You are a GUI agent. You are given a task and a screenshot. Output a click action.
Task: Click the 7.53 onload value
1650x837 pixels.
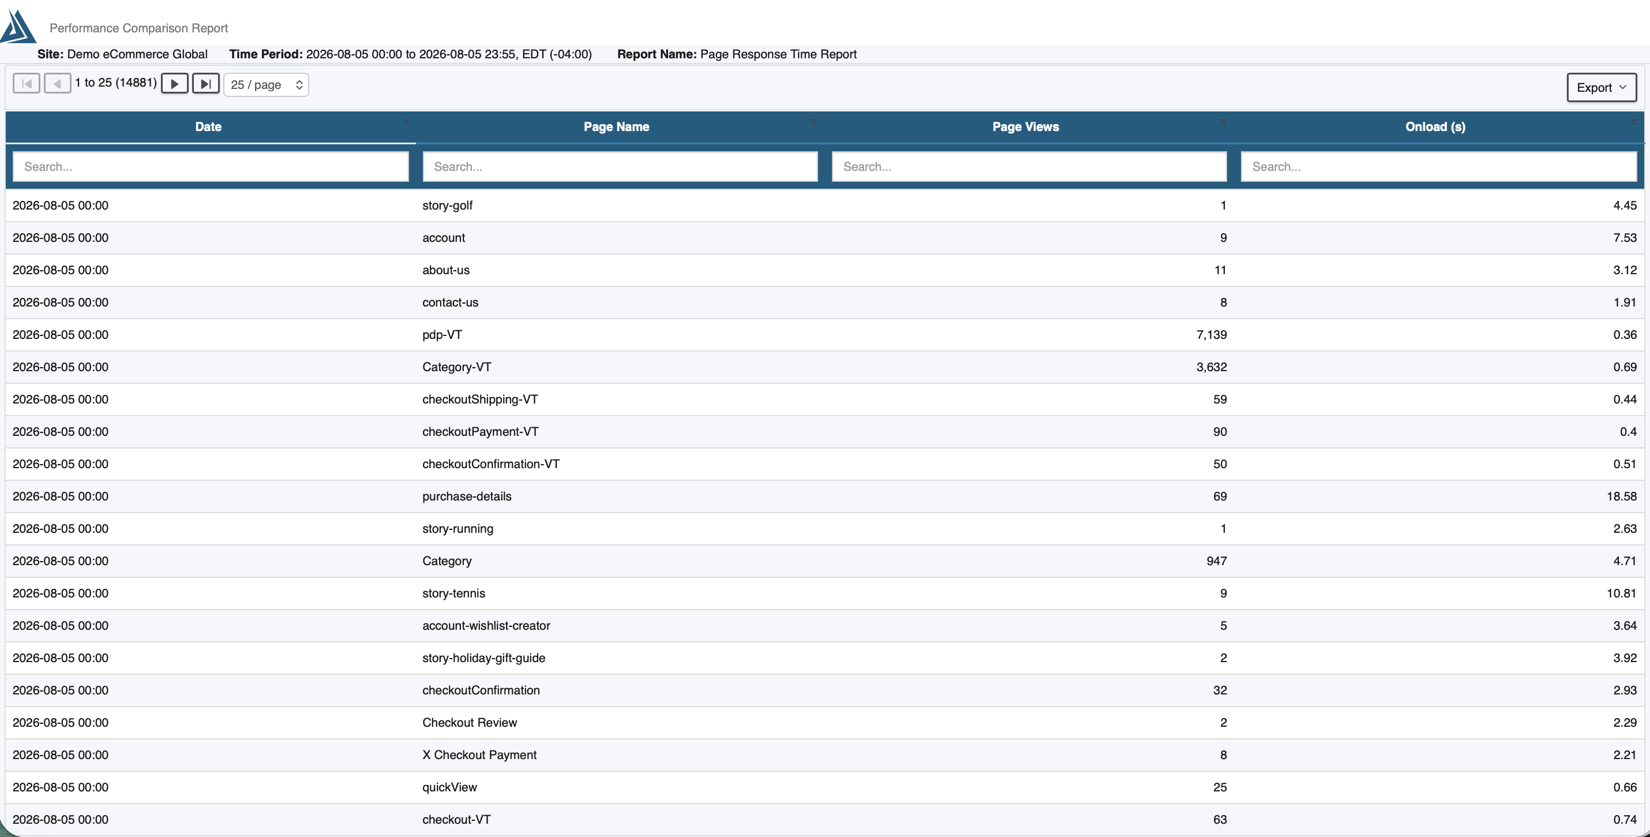(1625, 238)
